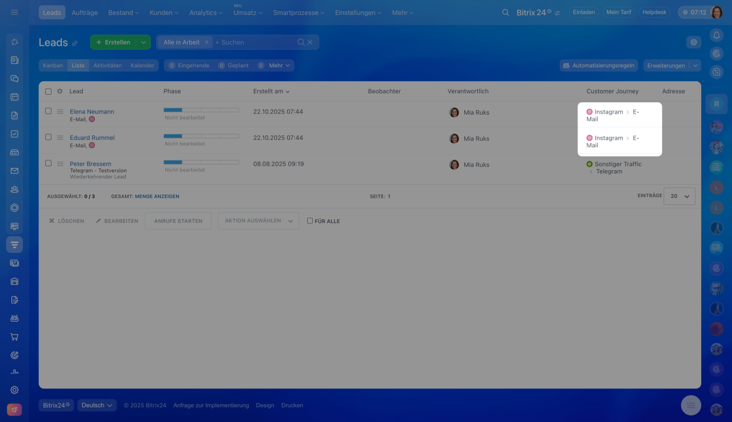Open the row menu icon for Peter Bressem
Image resolution: width=732 pixels, height=422 pixels.
pos(60,164)
